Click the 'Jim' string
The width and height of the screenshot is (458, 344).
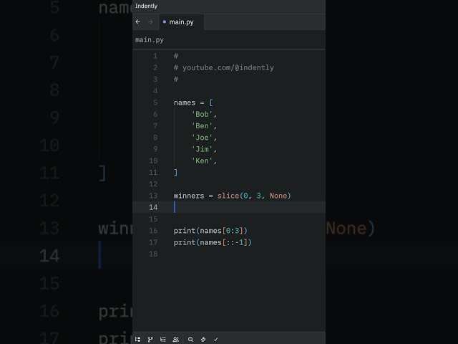(x=202, y=149)
